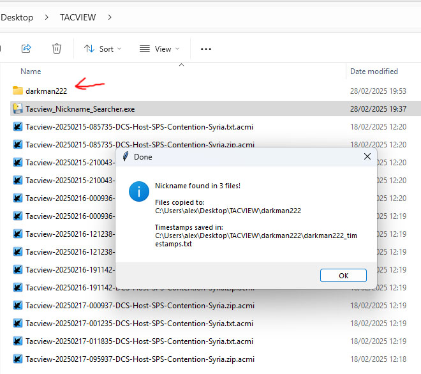The image size is (421, 374).
Task: Go to Desktop in the breadcrumb path
Action: click(x=17, y=17)
